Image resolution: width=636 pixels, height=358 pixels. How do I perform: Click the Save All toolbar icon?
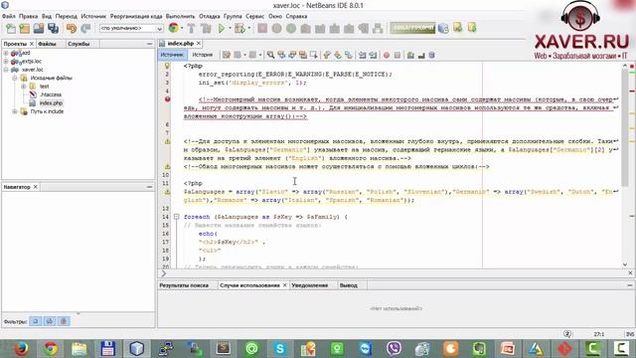click(53, 29)
